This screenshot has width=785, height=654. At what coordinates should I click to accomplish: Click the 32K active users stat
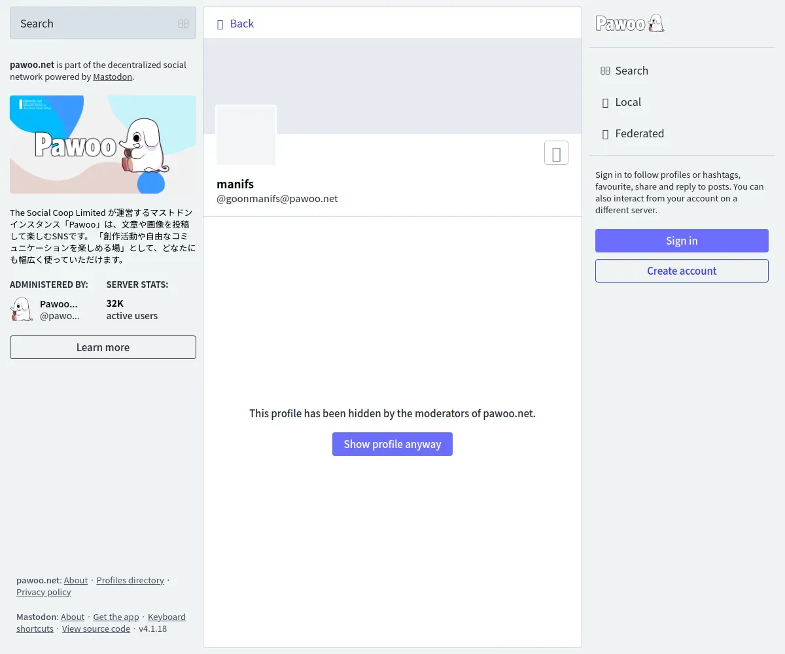pyautogui.click(x=132, y=309)
